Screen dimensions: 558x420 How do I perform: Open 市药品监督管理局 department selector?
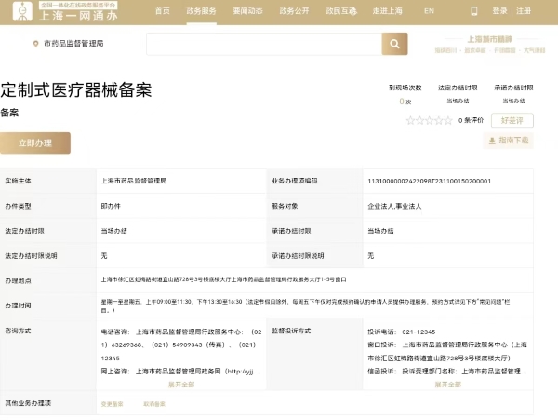pos(73,44)
